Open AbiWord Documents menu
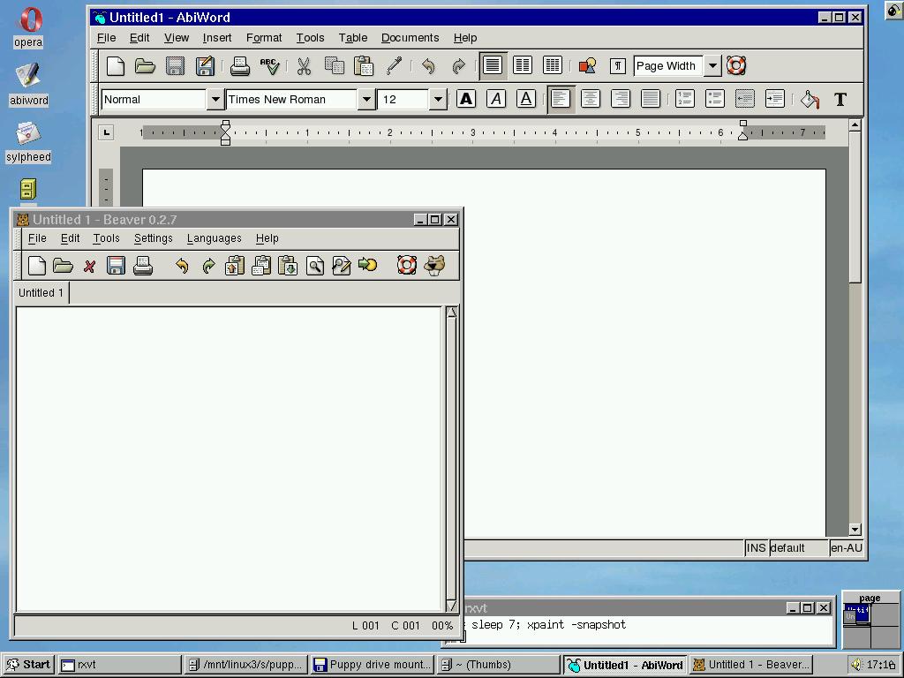This screenshot has width=904, height=678. coord(410,38)
